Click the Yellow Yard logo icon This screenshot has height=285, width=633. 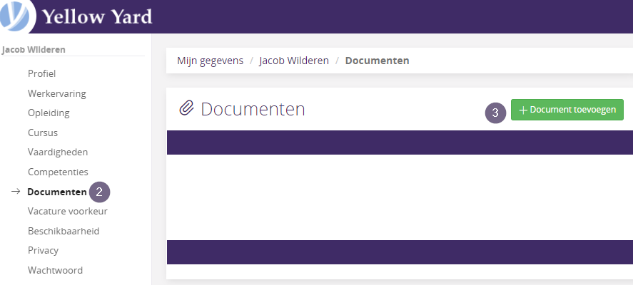pos(16,16)
